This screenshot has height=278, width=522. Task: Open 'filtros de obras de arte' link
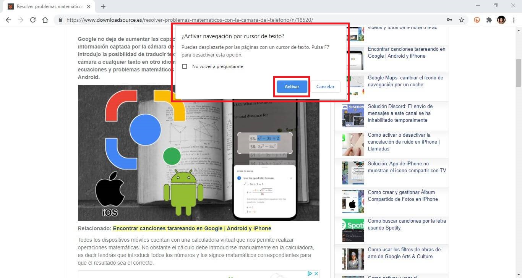(404, 253)
